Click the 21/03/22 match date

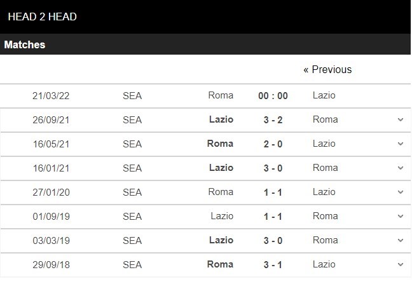[51, 95]
